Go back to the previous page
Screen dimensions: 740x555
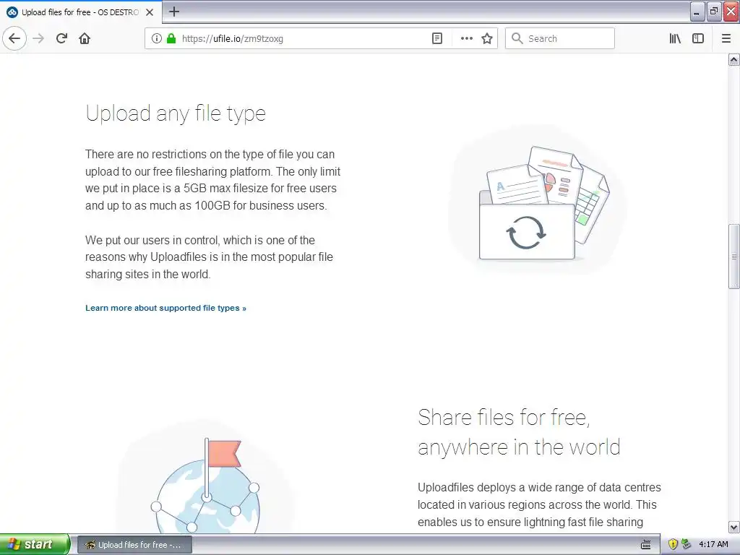coord(14,38)
